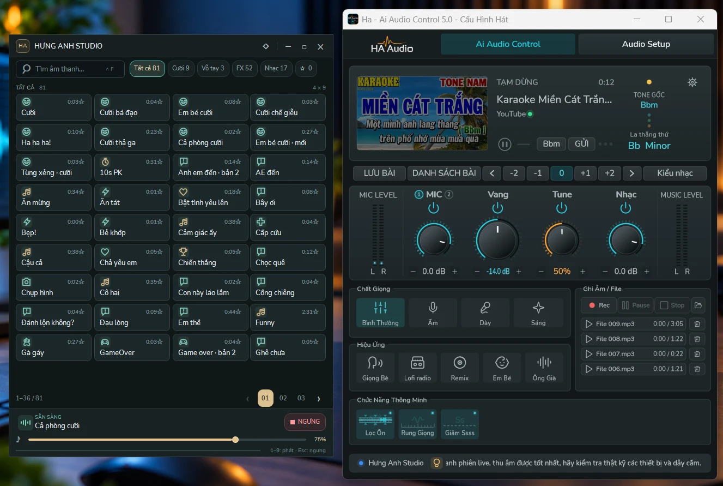Click the Vang reverb knob

point(497,240)
